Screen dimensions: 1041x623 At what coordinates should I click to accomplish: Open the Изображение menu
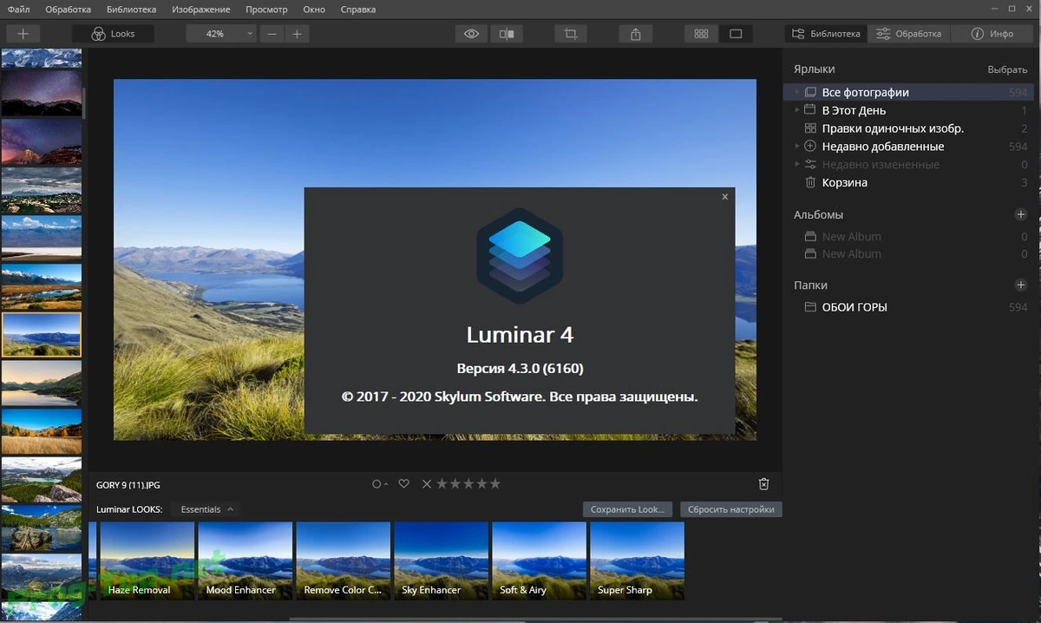click(x=201, y=10)
